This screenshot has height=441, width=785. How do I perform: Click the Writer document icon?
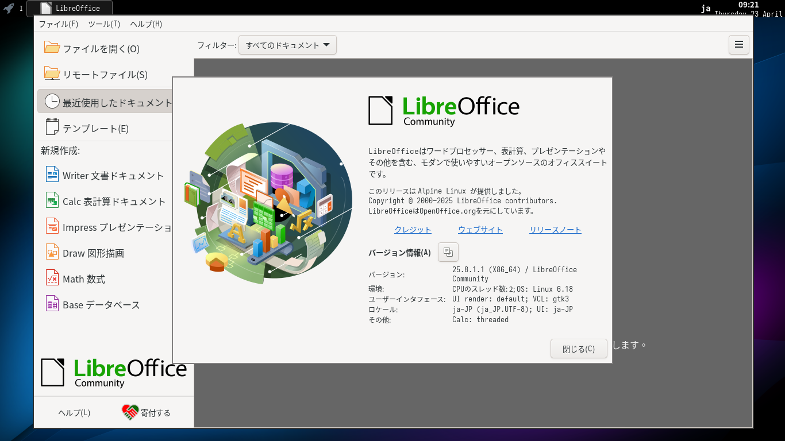click(52, 174)
